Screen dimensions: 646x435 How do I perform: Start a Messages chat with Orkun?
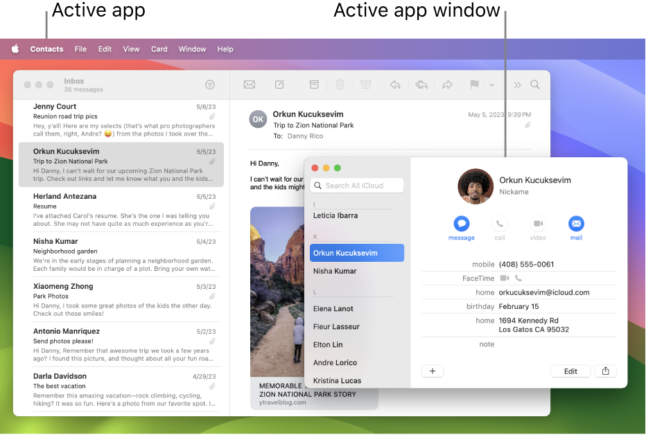pyautogui.click(x=461, y=224)
